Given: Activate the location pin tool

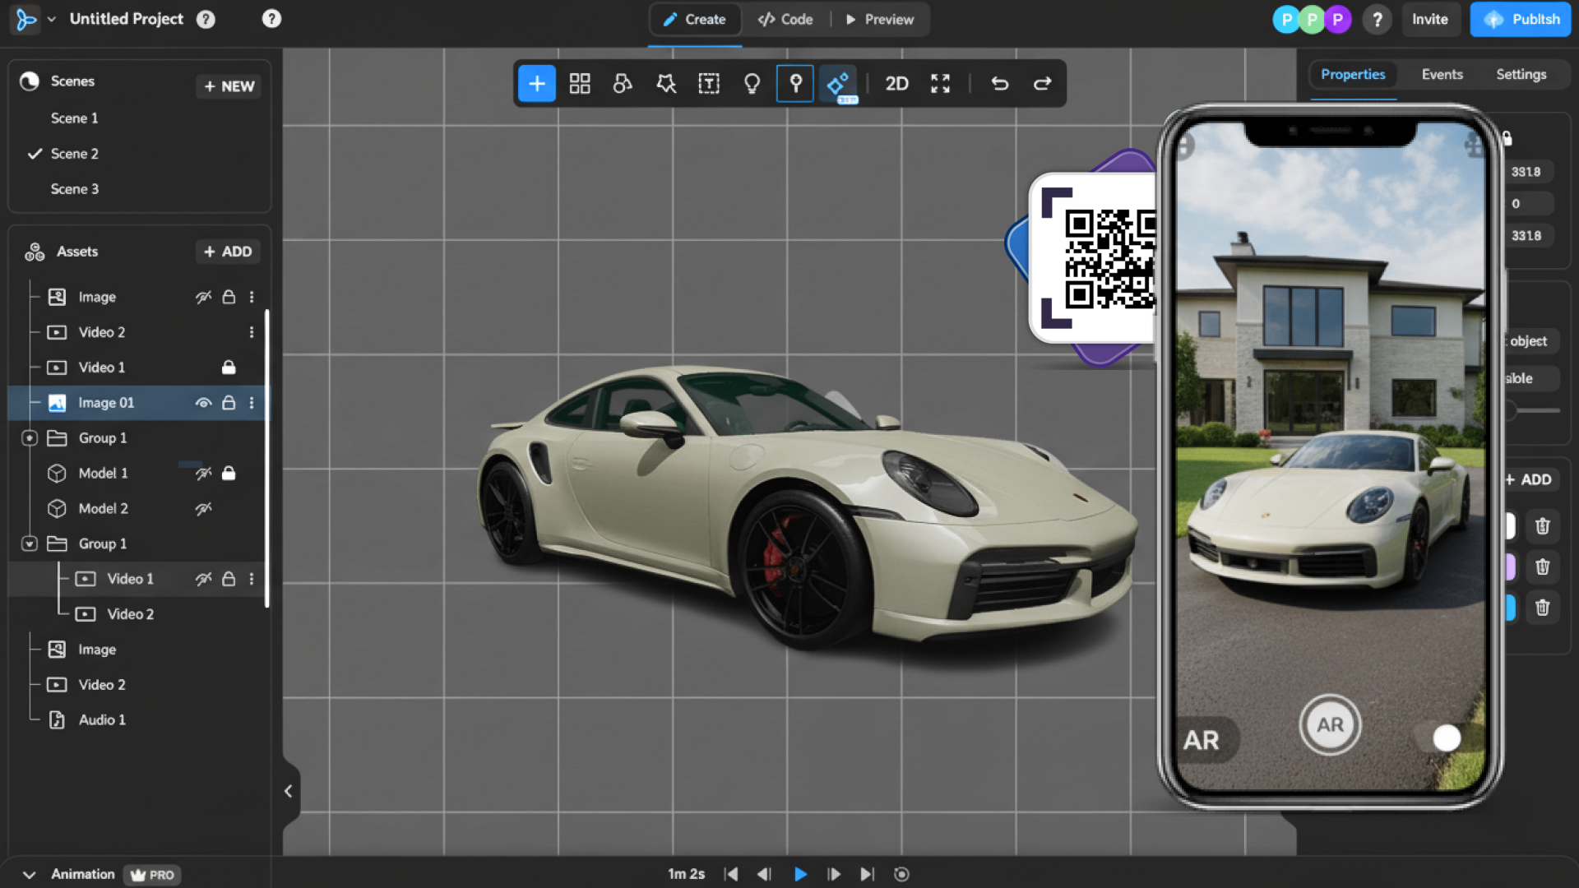Looking at the screenshot, I should point(795,84).
